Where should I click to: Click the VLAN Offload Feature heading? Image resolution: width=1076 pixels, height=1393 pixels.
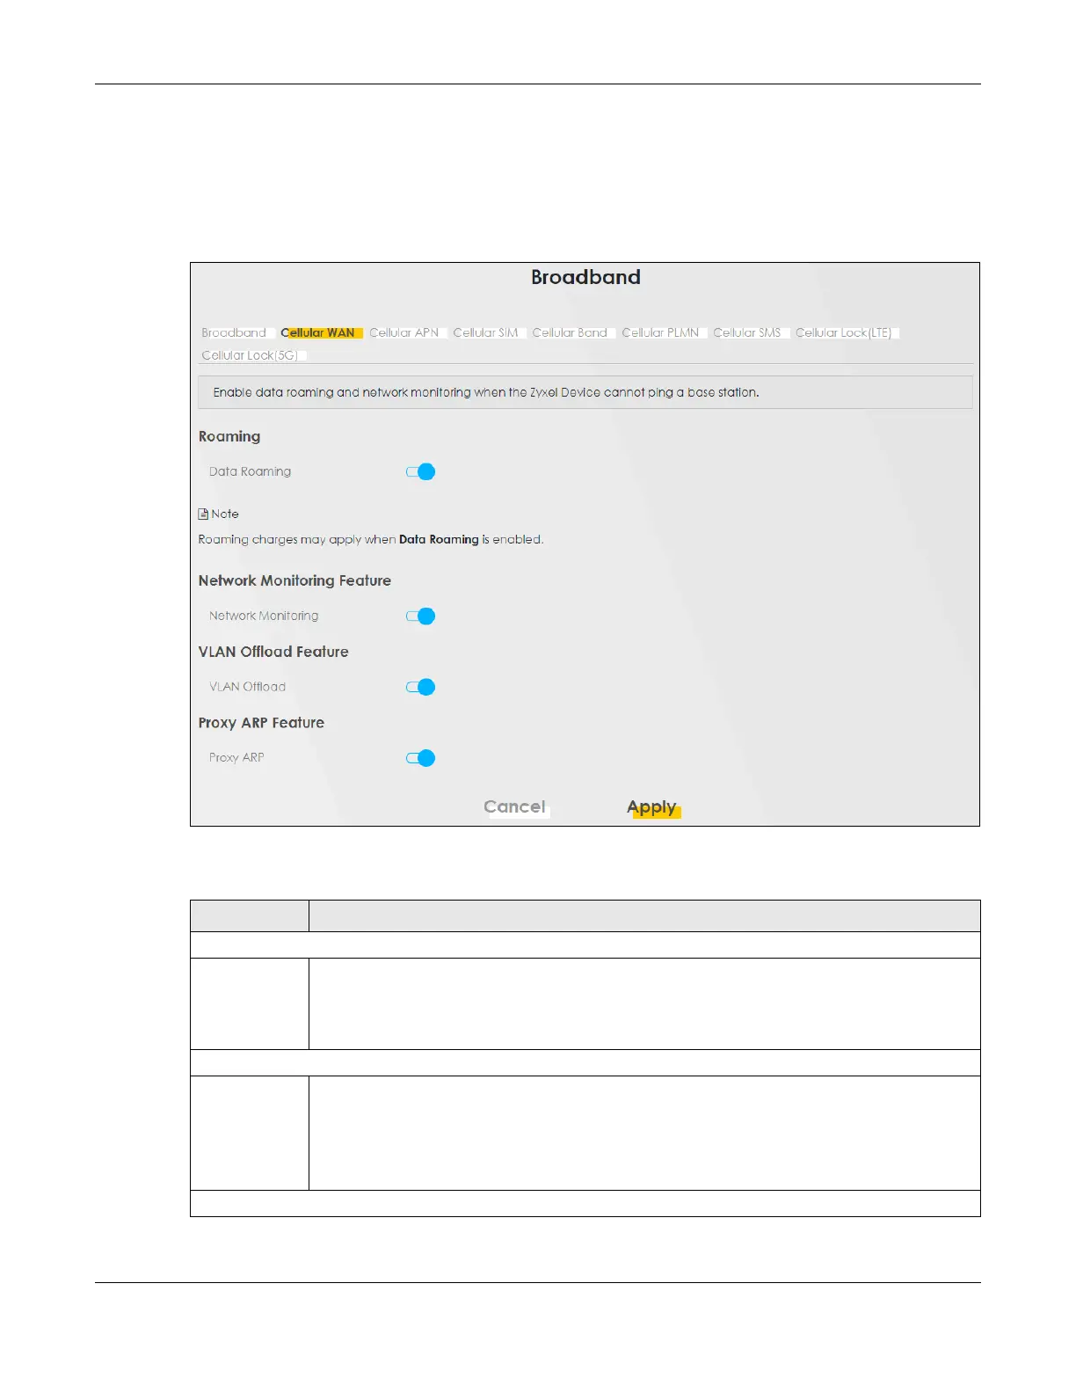click(x=273, y=653)
